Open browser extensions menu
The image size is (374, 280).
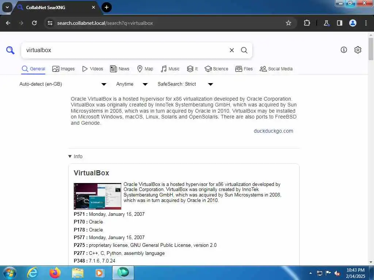coord(307,23)
